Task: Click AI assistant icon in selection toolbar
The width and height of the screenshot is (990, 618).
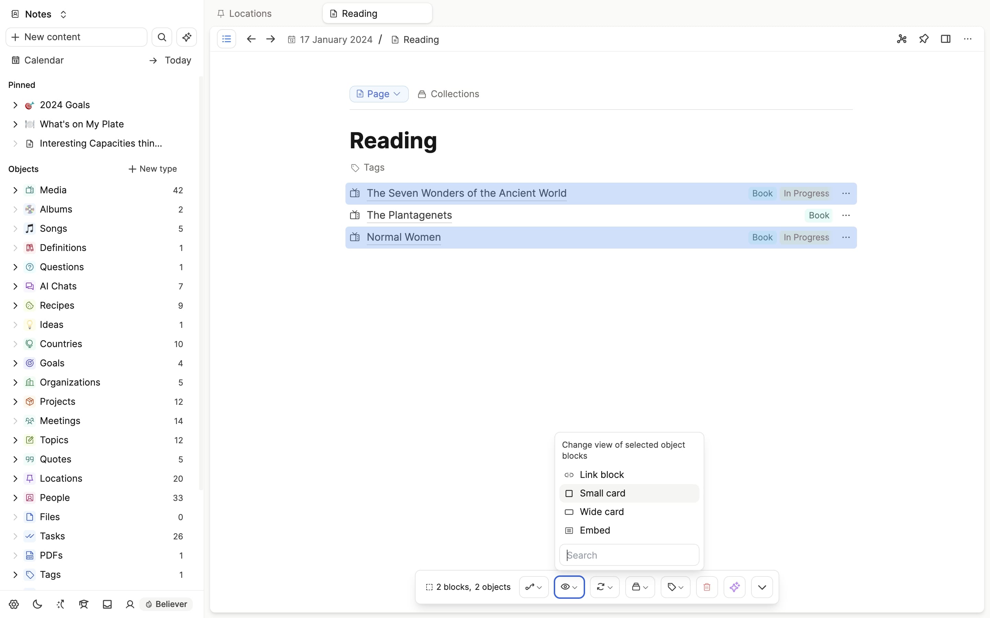Action: click(x=734, y=587)
